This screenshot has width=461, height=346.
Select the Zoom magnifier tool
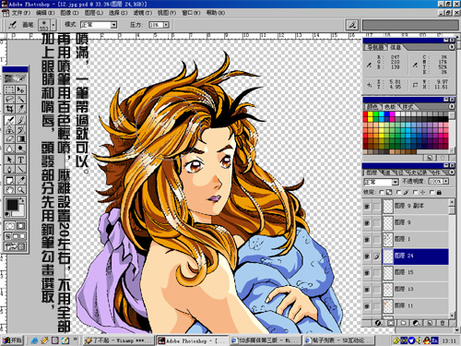click(x=20, y=190)
